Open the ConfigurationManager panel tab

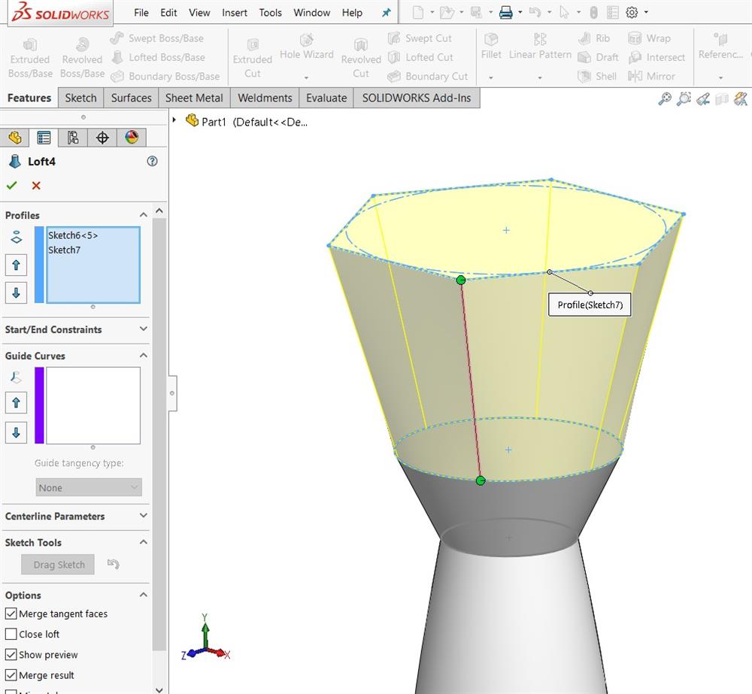[73, 138]
